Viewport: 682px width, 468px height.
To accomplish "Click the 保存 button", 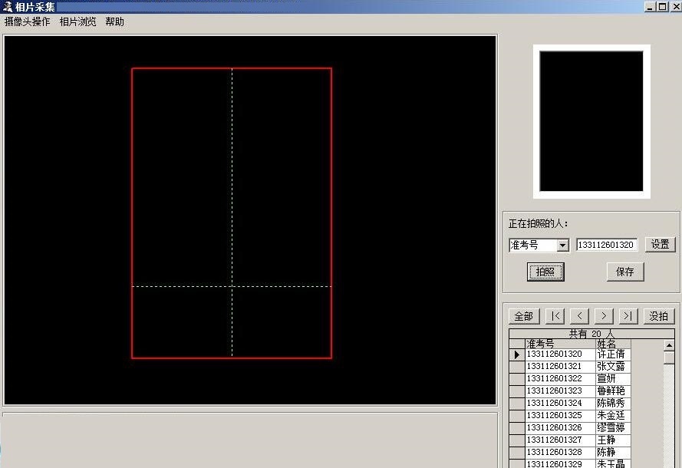I will [x=625, y=272].
